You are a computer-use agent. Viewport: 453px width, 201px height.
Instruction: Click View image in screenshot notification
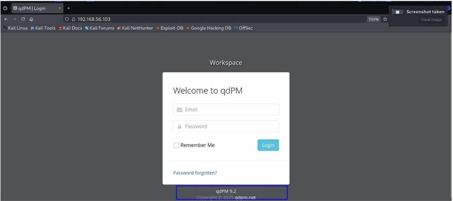tap(431, 20)
